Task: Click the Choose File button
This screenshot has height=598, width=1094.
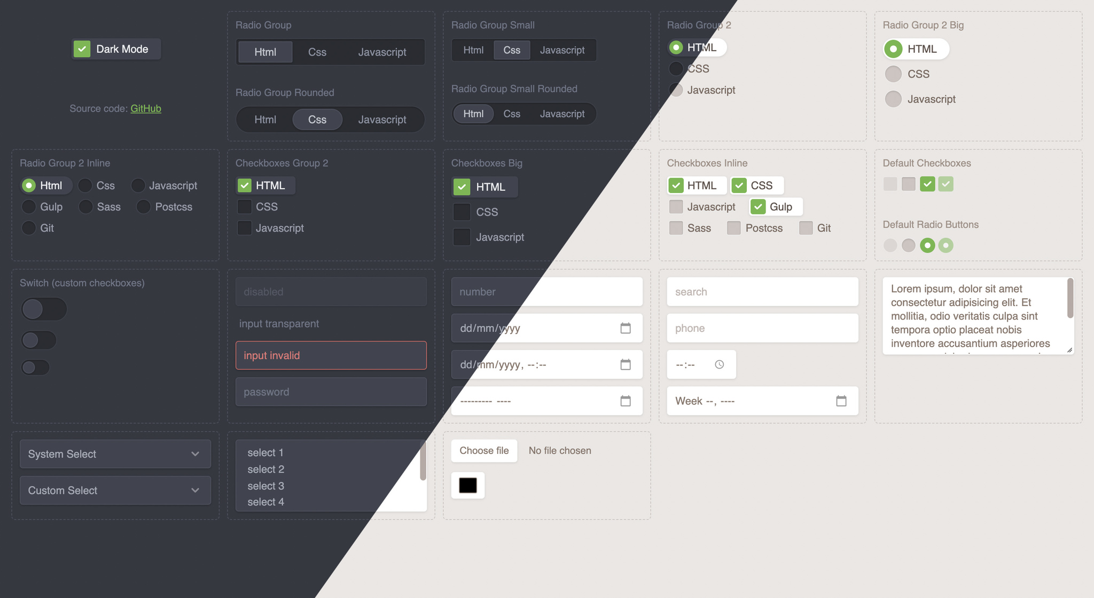Action: [x=483, y=449]
